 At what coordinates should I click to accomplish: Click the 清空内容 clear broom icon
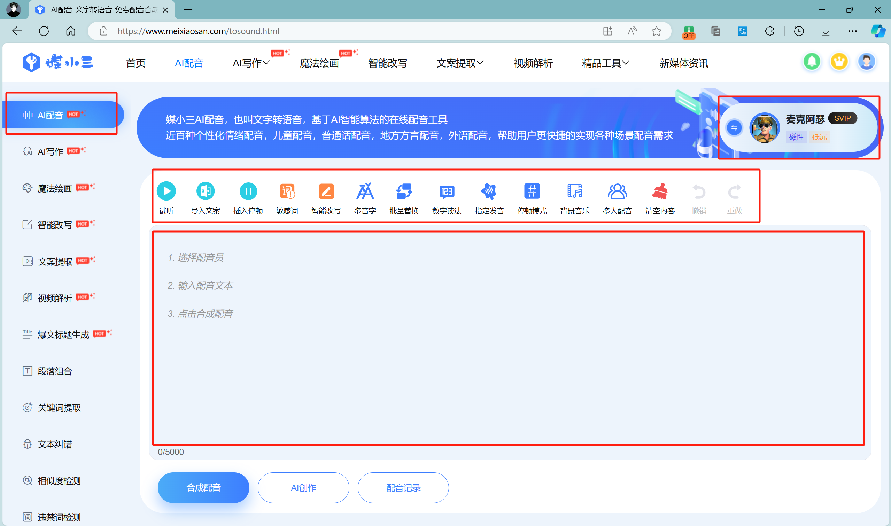click(660, 191)
